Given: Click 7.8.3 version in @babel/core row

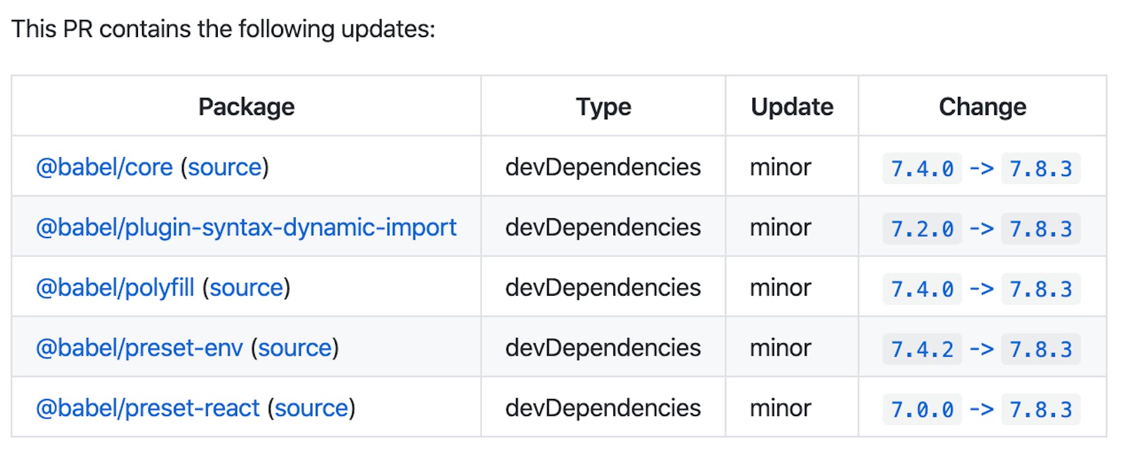Looking at the screenshot, I should [1040, 169].
